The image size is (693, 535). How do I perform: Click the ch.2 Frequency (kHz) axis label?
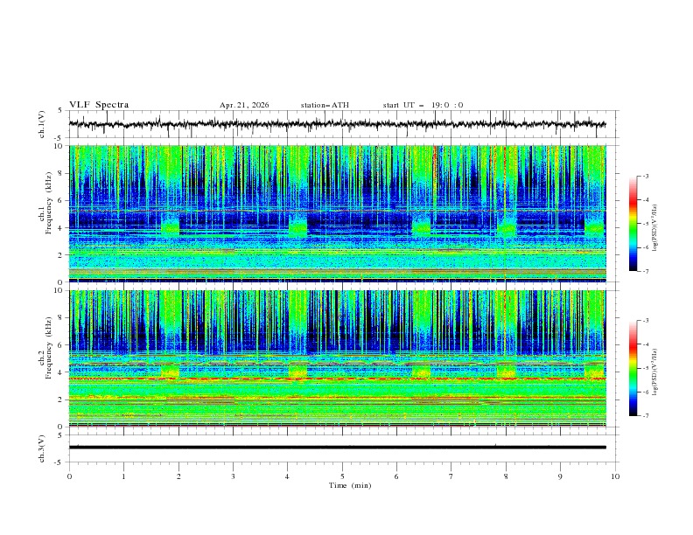point(45,348)
